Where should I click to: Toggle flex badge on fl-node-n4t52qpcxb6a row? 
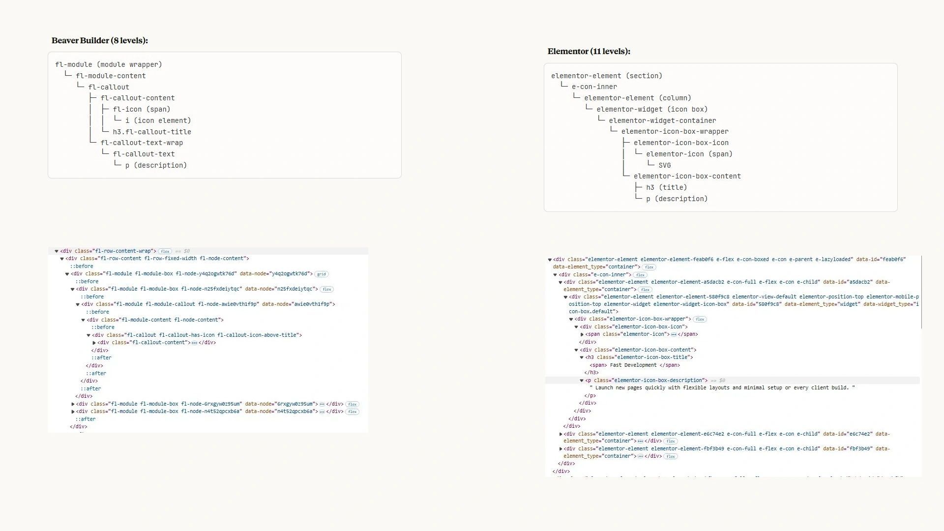pos(352,412)
